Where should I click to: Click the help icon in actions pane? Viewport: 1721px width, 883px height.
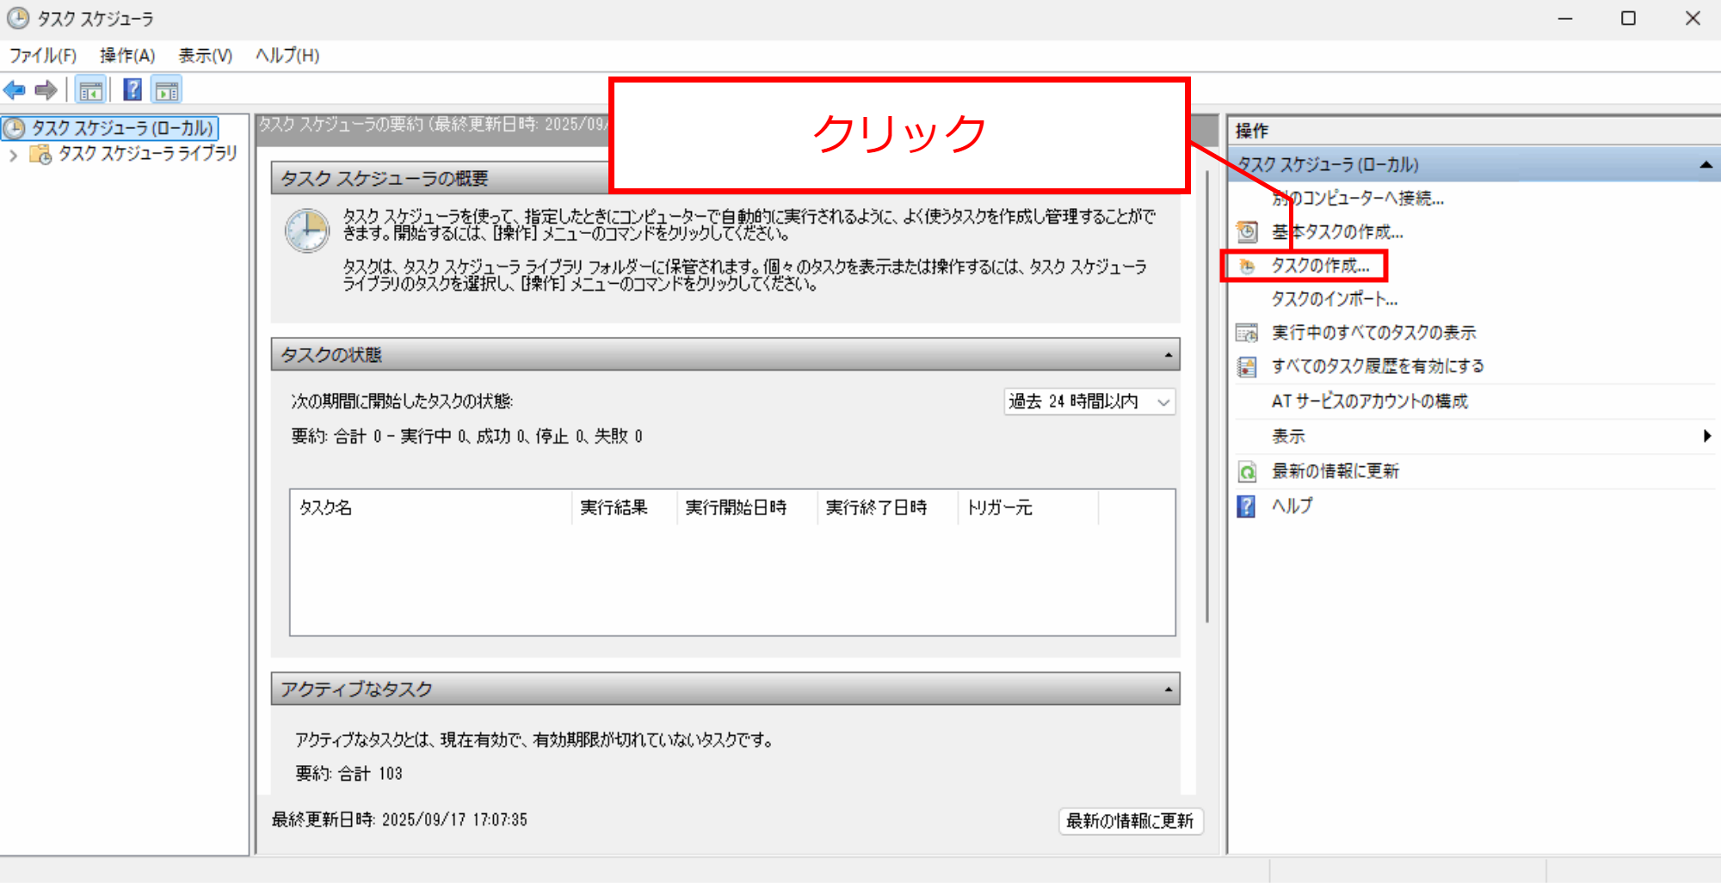1247,506
